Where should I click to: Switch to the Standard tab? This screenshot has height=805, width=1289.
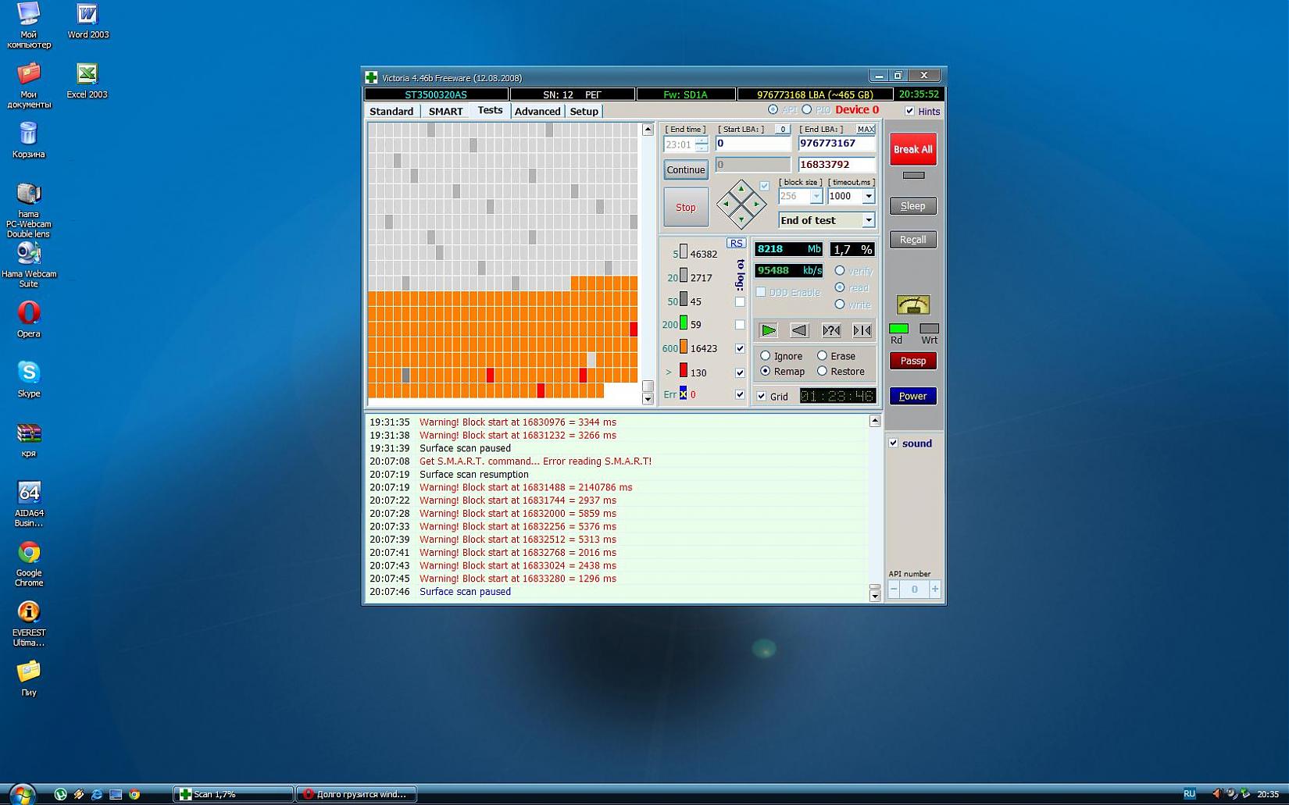tap(391, 111)
